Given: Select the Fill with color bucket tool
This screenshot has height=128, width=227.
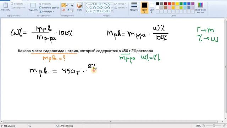Looking at the screenshot, I should pos(68,5).
